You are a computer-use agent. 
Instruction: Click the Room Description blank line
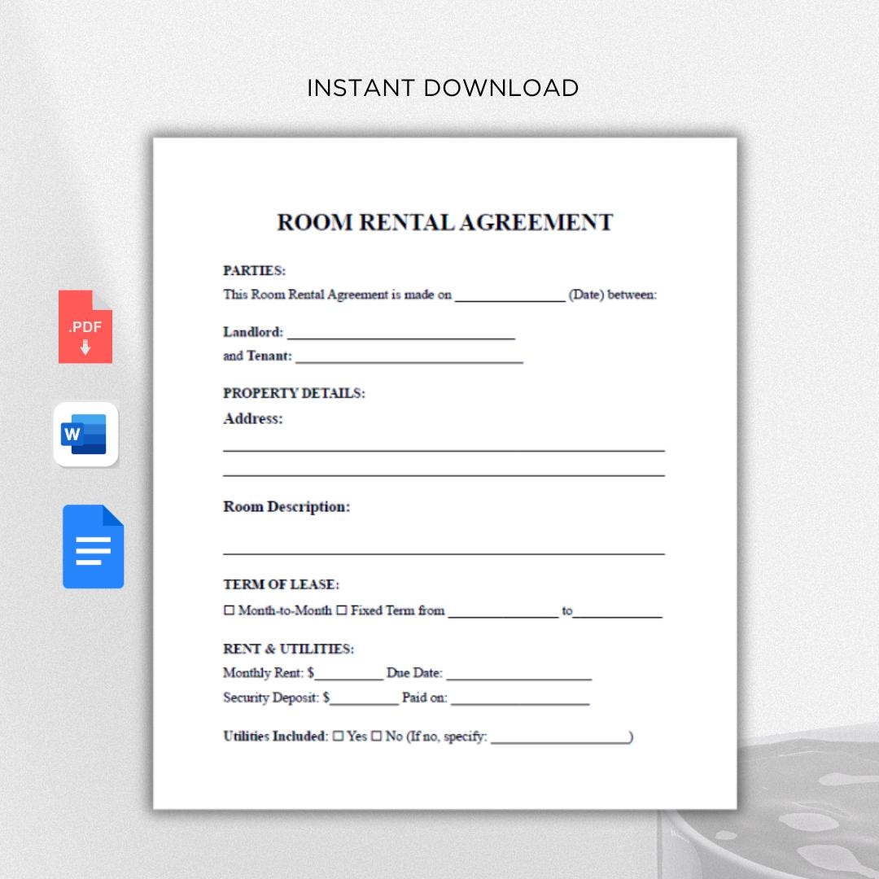coord(444,553)
